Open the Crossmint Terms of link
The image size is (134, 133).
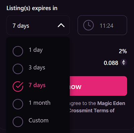click(92, 110)
